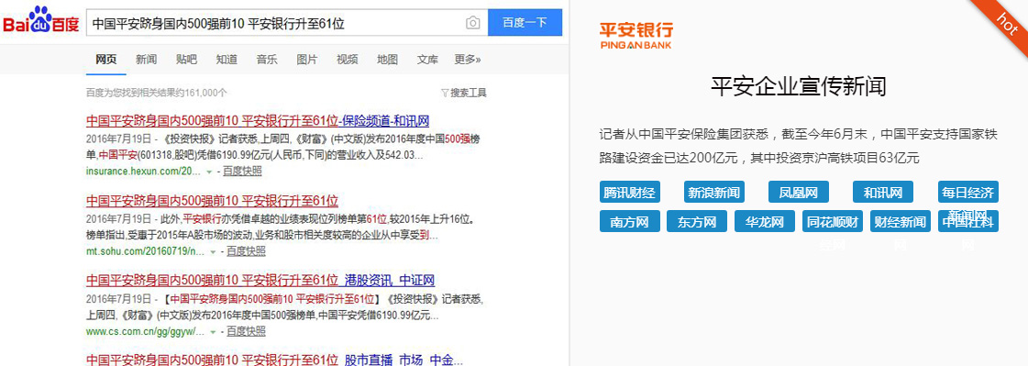Screen dimensions: 1028x366
Task: Click 中国社科 button
Action: [968, 221]
